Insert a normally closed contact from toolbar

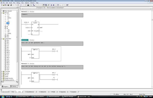click(x=54, y=5)
